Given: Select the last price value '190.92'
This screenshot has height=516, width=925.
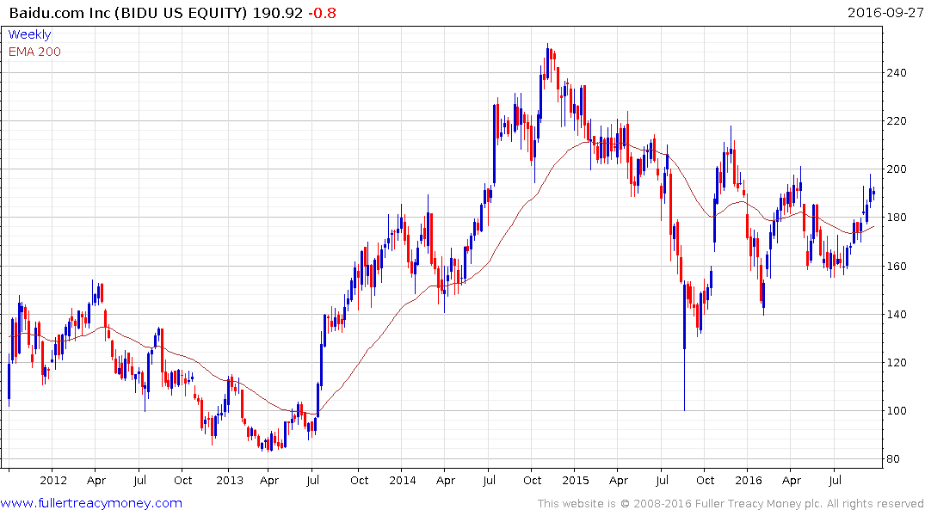Looking at the screenshot, I should (278, 13).
